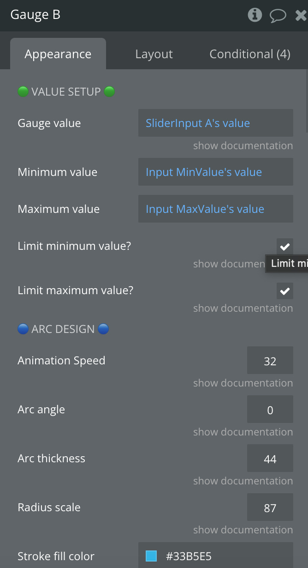Select the Appearance tab

tap(58, 54)
